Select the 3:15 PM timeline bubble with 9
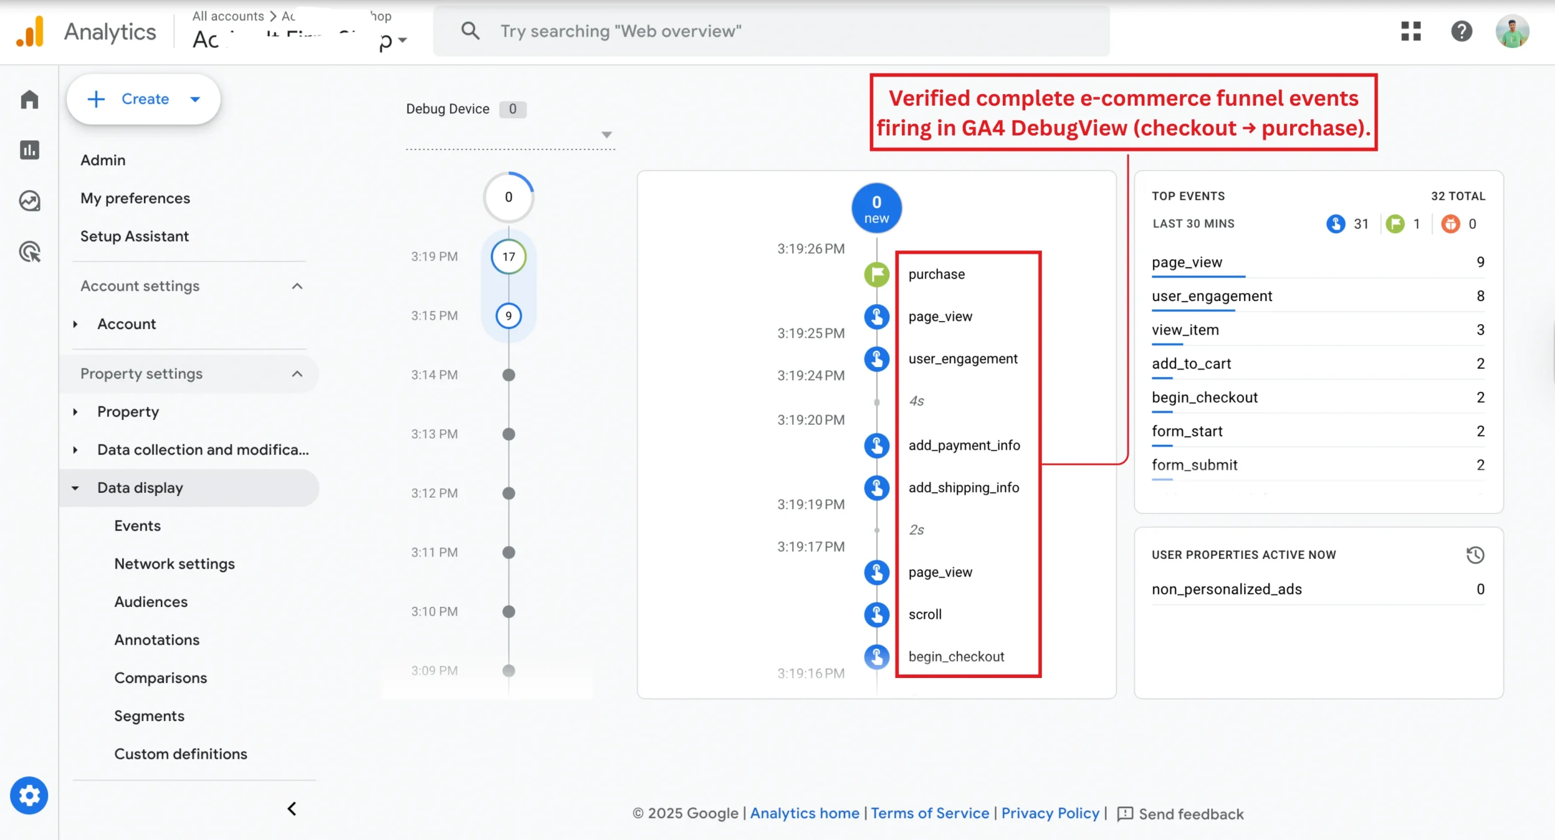This screenshot has height=840, width=1555. [x=508, y=316]
